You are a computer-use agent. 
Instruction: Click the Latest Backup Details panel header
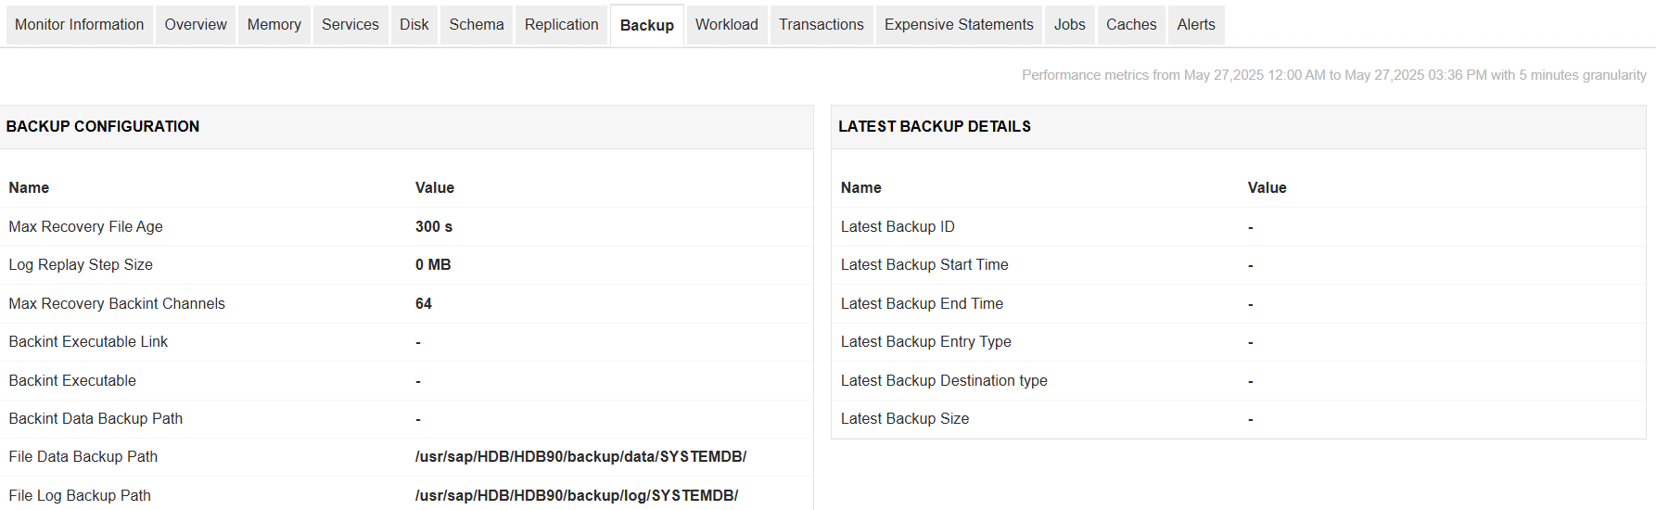point(934,127)
